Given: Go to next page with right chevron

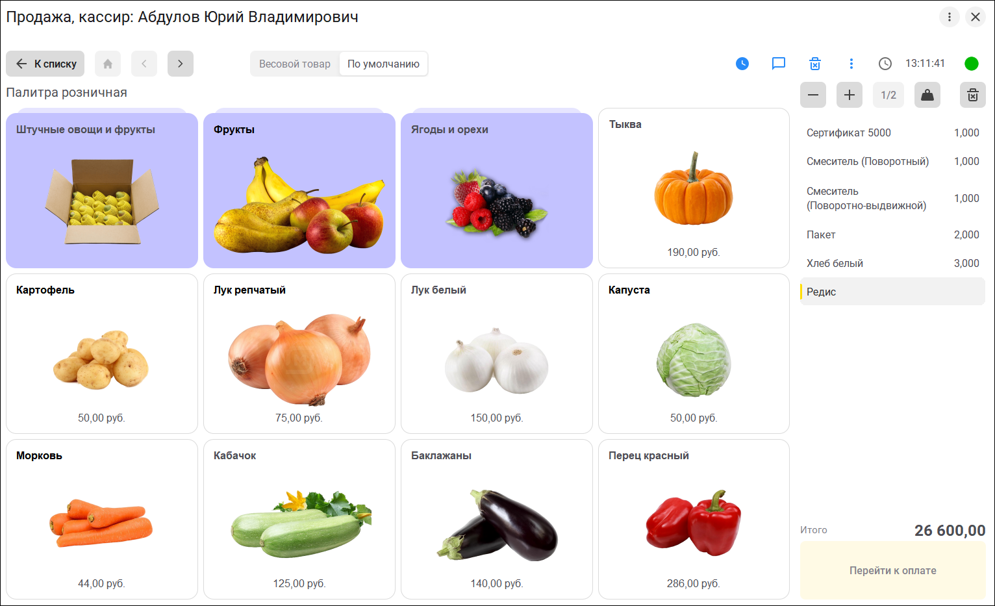Looking at the screenshot, I should [x=181, y=64].
